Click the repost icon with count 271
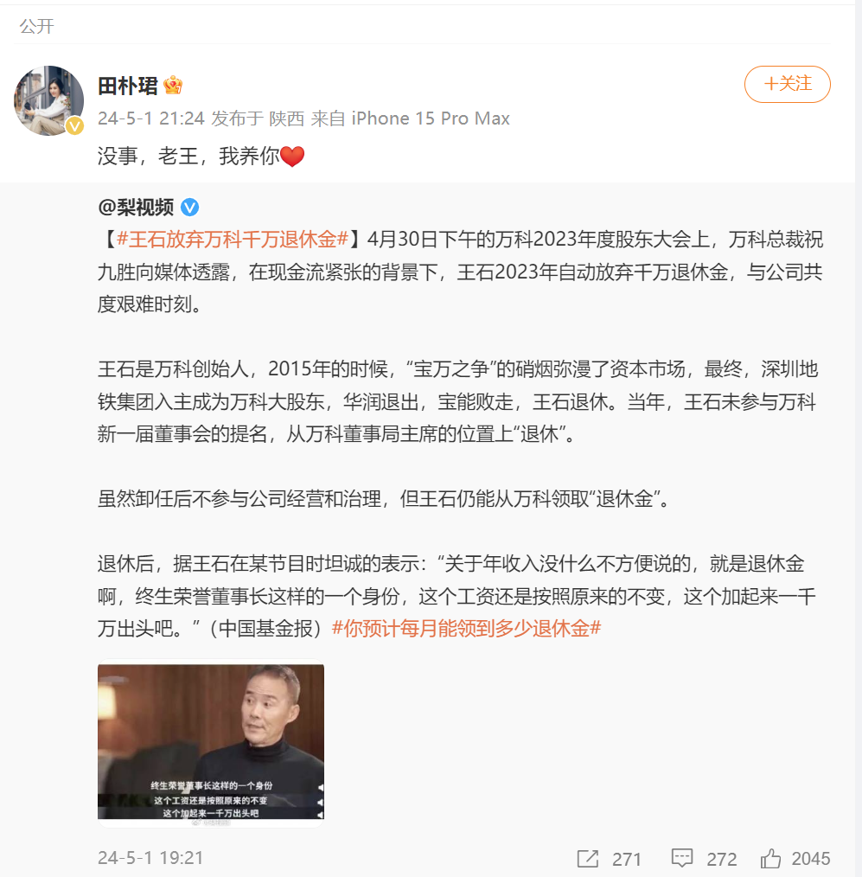Screen dimensions: 862x877 pyautogui.click(x=588, y=859)
